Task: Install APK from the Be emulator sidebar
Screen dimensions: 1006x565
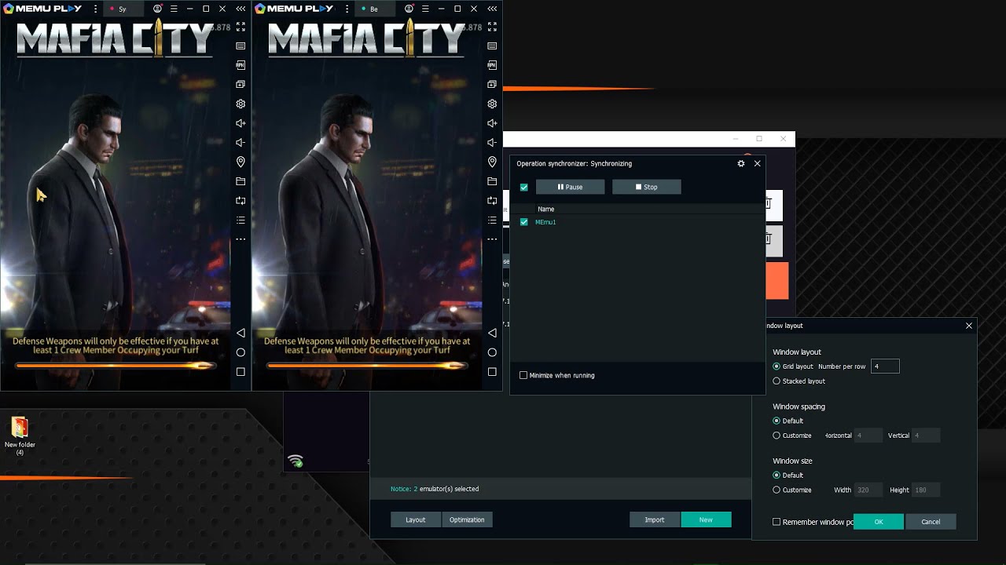Action: click(492, 64)
